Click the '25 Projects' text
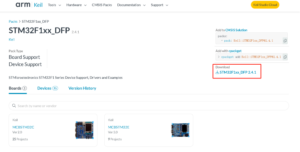 click(x=20, y=139)
